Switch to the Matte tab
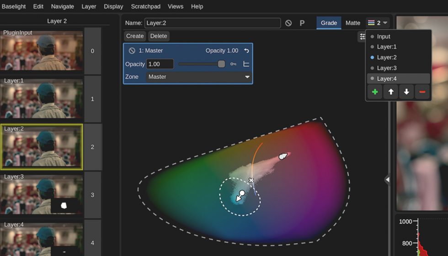The width and height of the screenshot is (448, 256). click(x=352, y=23)
